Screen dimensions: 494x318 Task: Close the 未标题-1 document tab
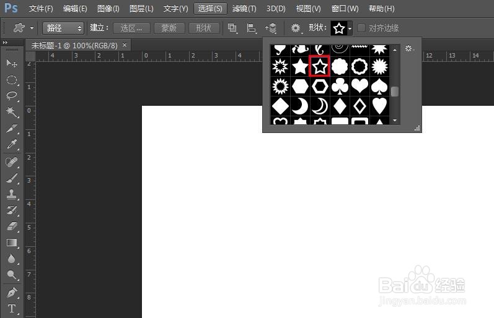[x=125, y=45]
